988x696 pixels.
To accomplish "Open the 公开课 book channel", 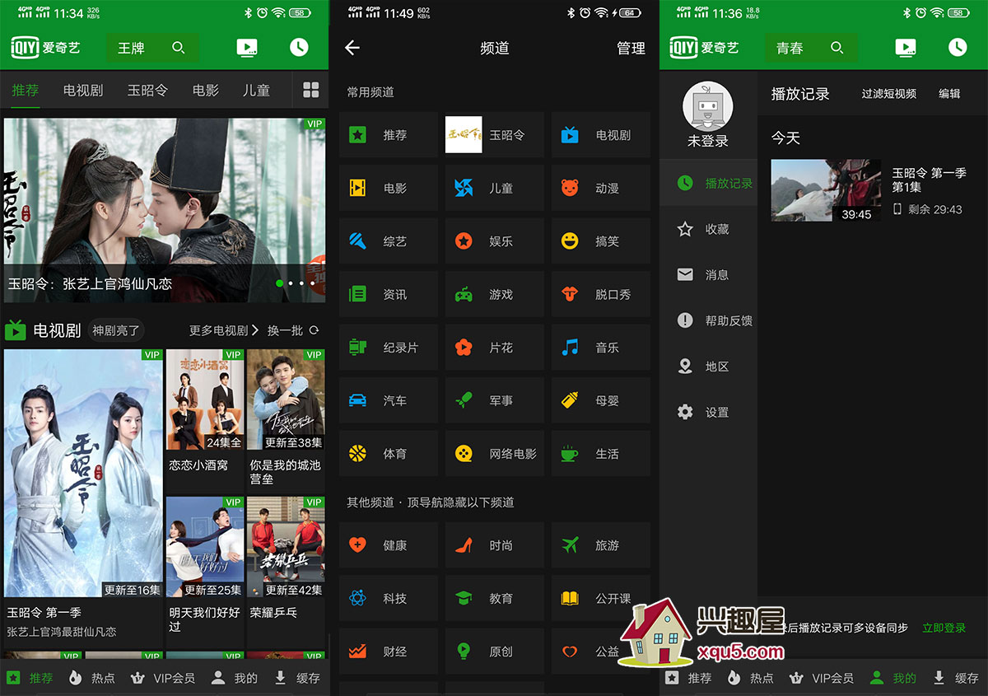I will (x=600, y=599).
